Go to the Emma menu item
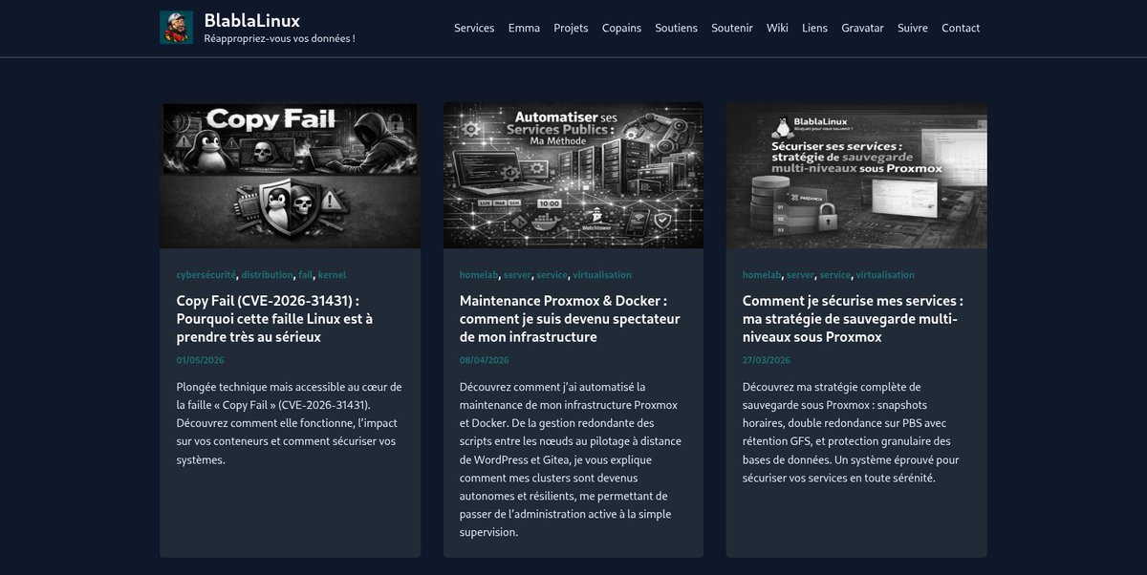Viewport: 1147px width, 575px height. coord(524,28)
